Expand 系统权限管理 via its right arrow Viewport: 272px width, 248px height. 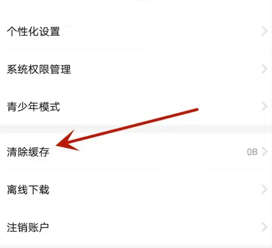[x=264, y=69]
